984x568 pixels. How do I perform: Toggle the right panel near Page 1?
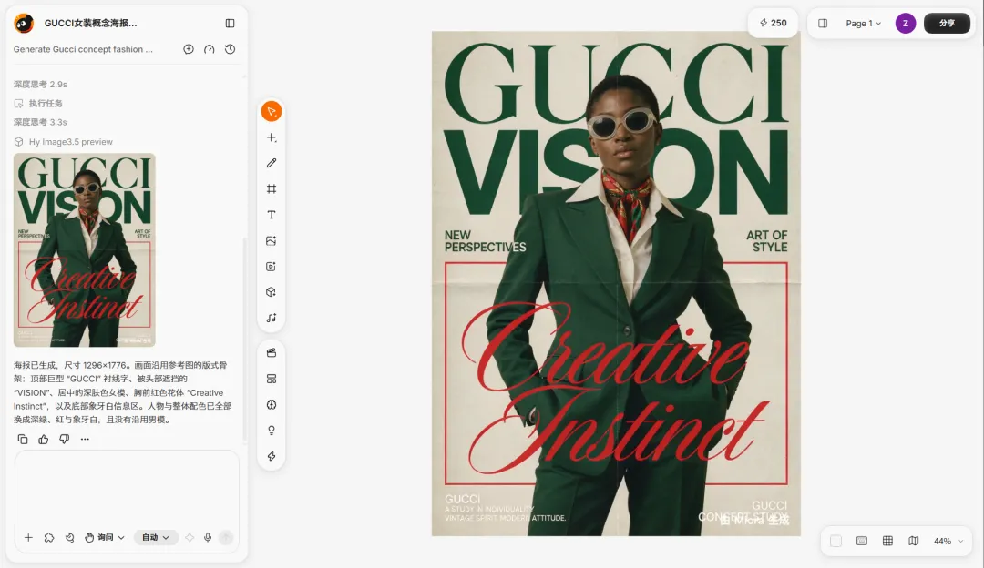pos(823,23)
